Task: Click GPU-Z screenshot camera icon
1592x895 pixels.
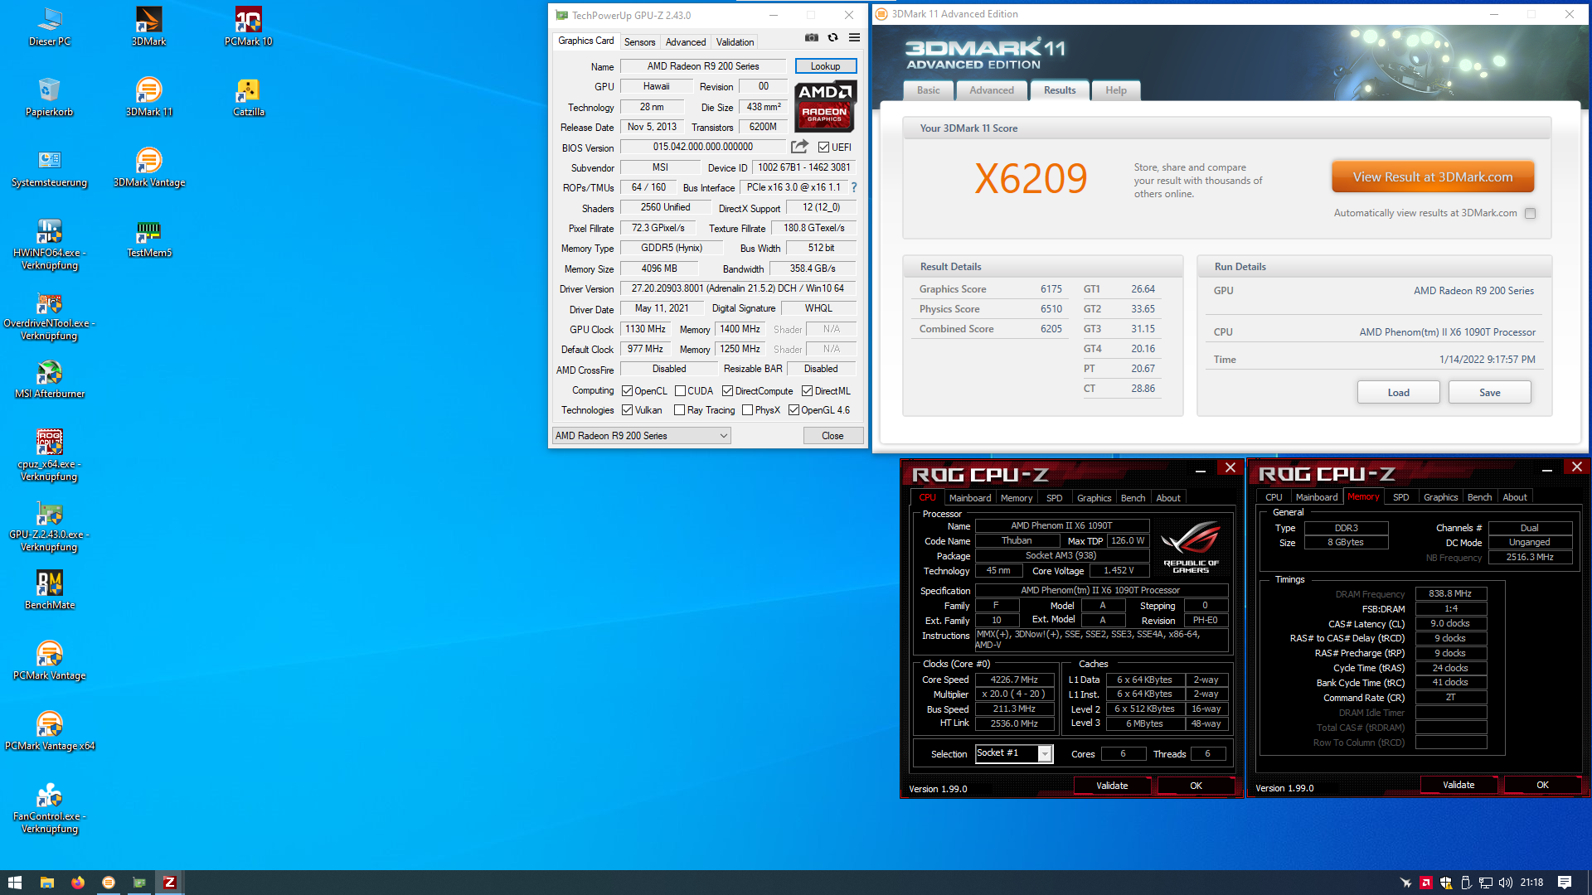Action: pyautogui.click(x=812, y=37)
